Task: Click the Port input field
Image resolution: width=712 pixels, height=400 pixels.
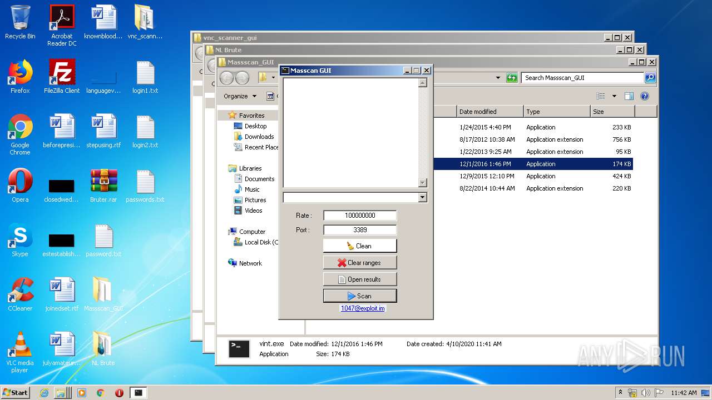Action: [360, 230]
